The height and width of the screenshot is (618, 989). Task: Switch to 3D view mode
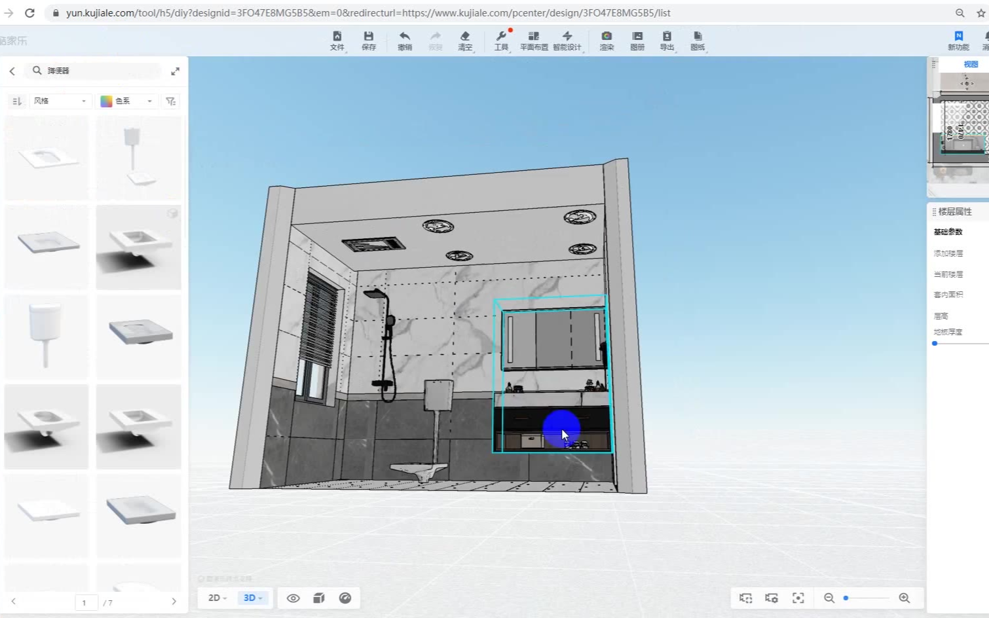click(252, 598)
